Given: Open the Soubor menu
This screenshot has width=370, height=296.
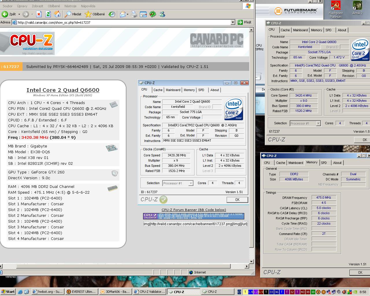Looking at the screenshot, I should 8,6.
